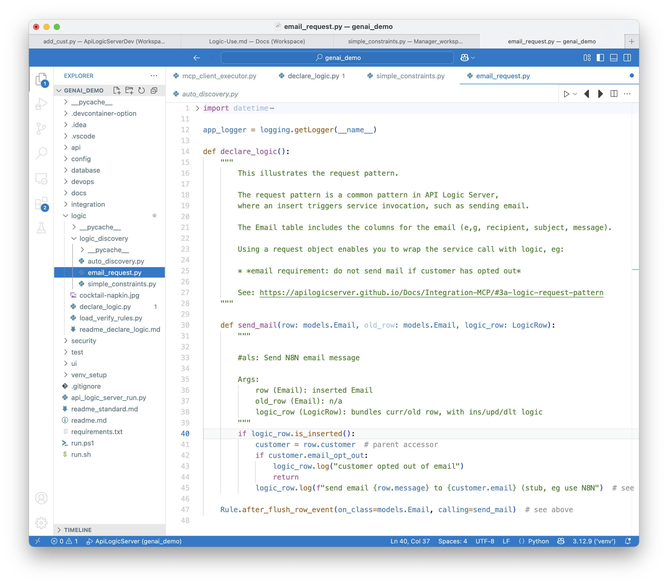668x585 pixels.
Task: Run the Python file
Action: (x=566, y=94)
